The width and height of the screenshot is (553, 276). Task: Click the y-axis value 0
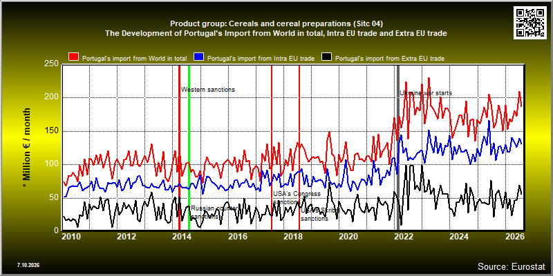(57, 230)
